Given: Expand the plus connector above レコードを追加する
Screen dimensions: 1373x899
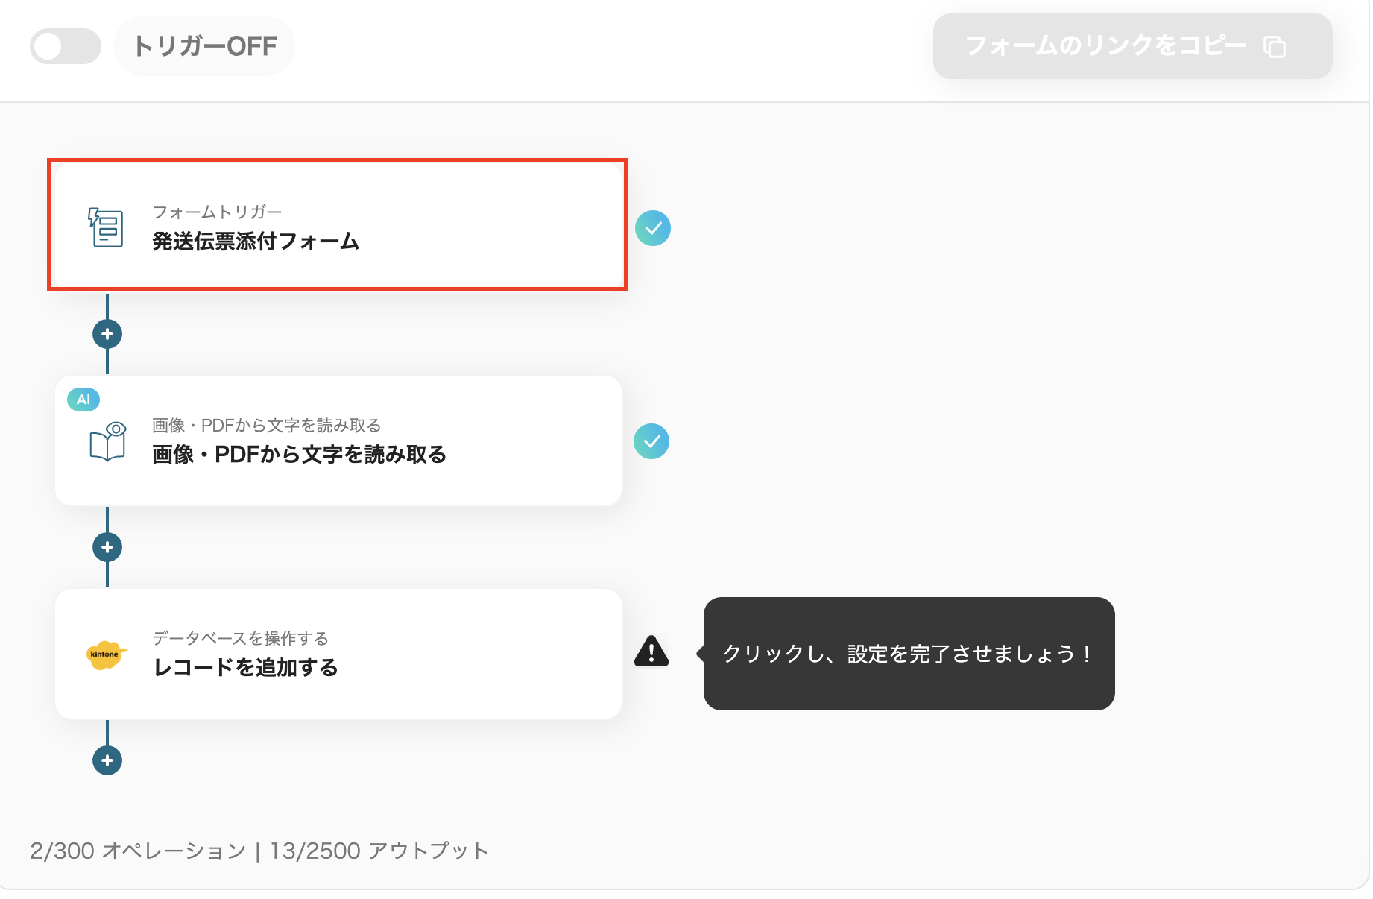Looking at the screenshot, I should 107,546.
